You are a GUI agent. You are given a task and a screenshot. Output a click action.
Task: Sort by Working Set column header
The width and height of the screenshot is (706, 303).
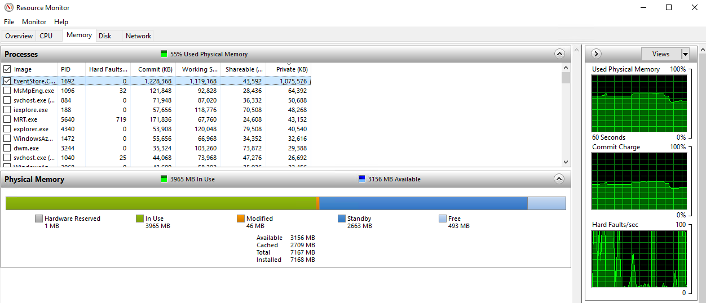[198, 69]
